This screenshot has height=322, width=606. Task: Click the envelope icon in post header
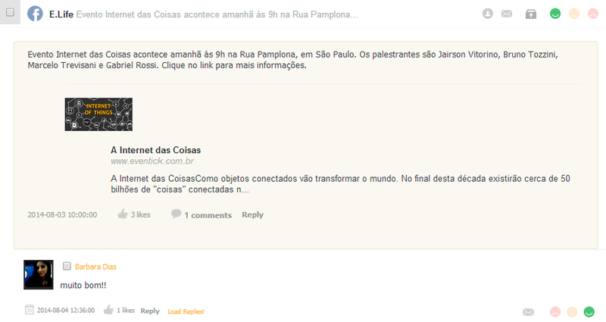pos(507,14)
